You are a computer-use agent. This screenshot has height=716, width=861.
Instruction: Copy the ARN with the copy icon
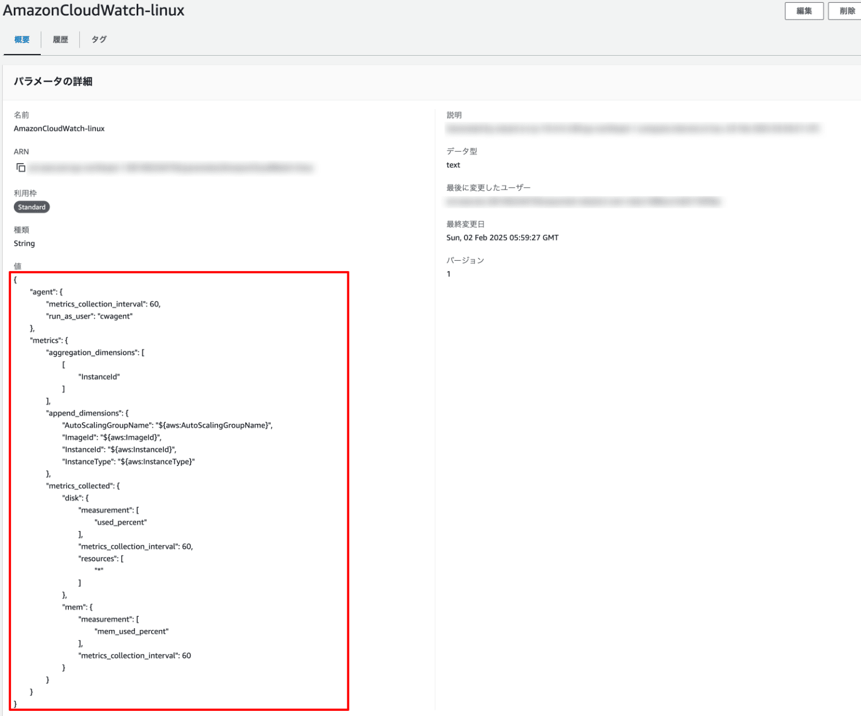click(x=21, y=168)
